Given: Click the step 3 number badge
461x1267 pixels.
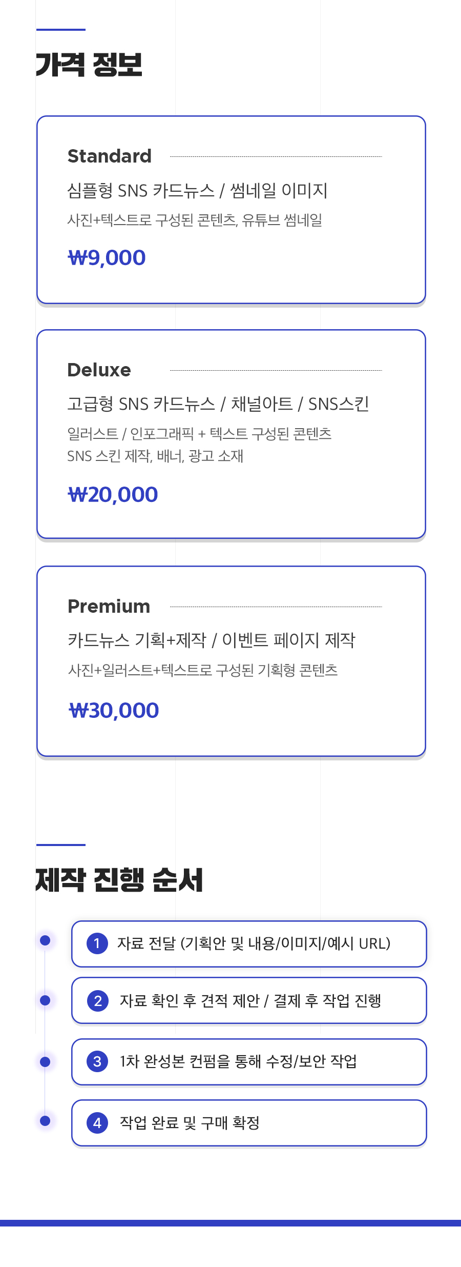Looking at the screenshot, I should [x=97, y=1061].
